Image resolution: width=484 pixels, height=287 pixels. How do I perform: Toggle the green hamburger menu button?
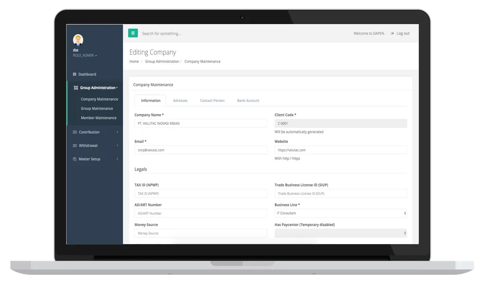(133, 33)
